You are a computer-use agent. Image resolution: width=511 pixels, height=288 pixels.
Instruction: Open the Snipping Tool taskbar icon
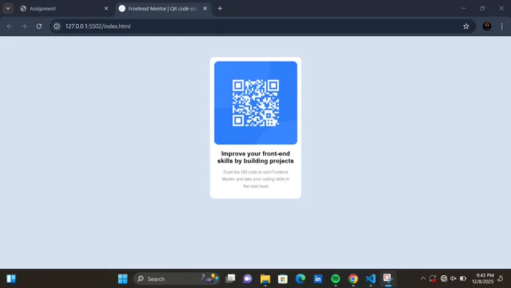[388, 278]
